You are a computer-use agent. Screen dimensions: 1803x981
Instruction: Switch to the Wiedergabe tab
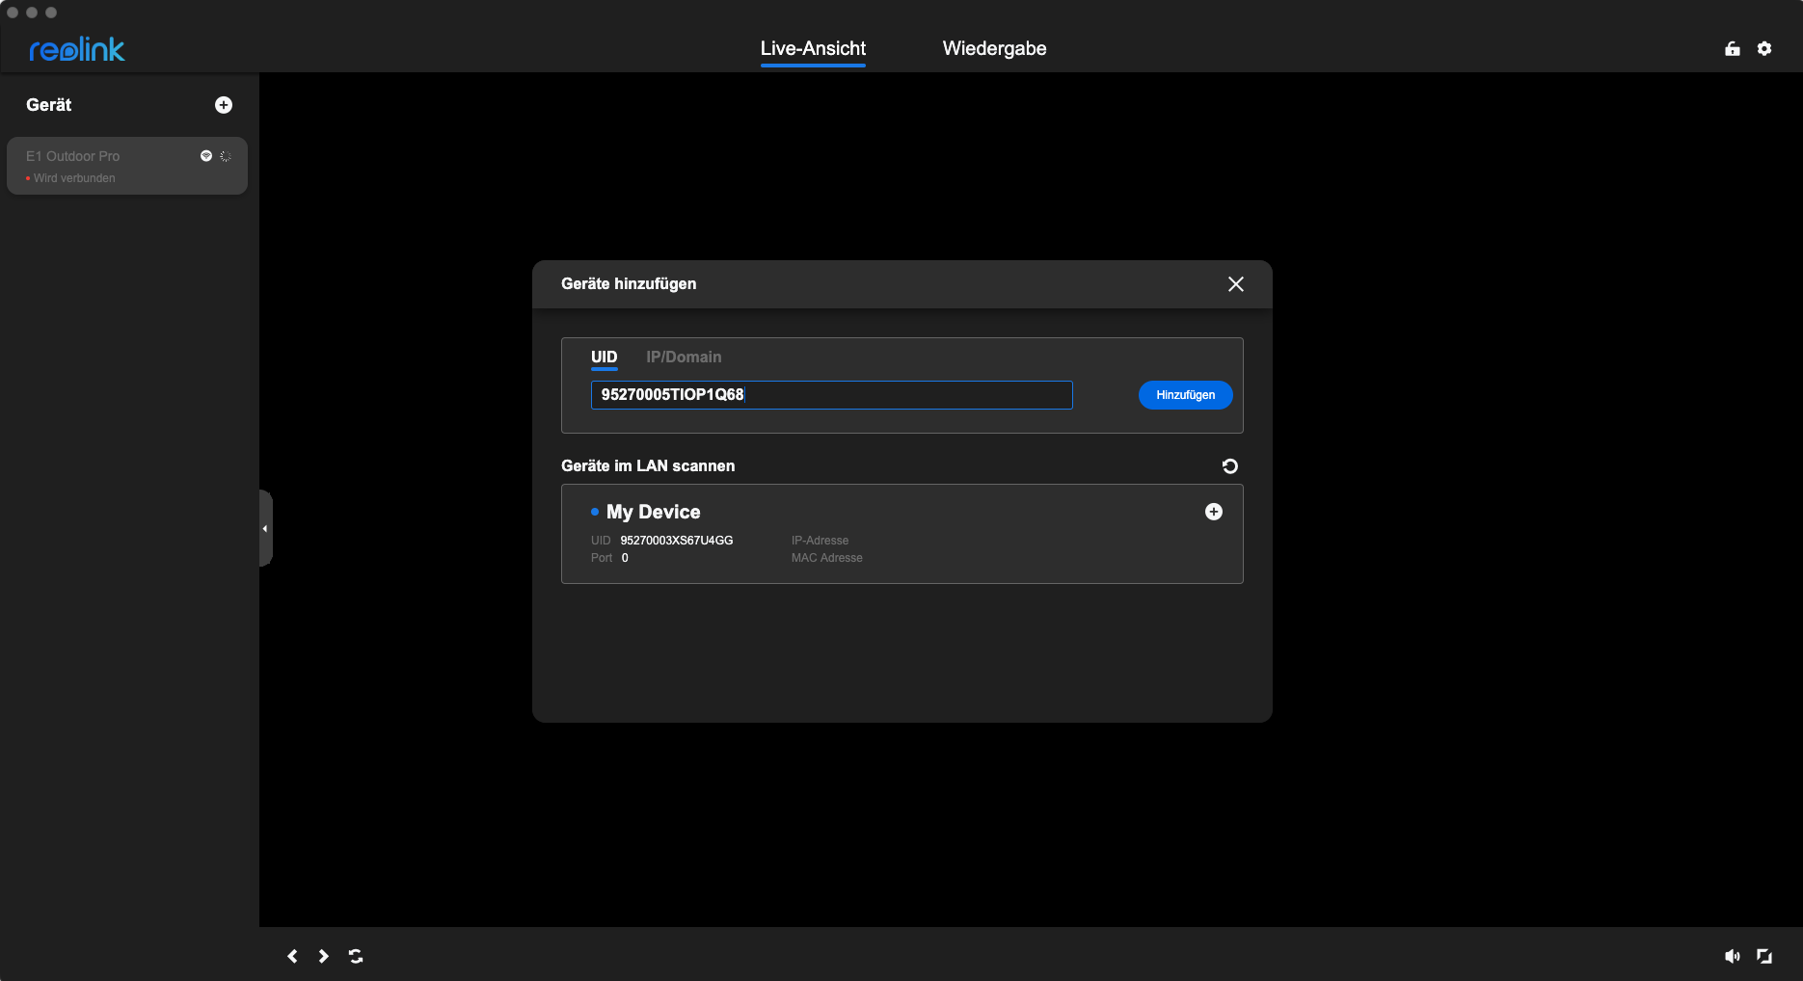(x=994, y=48)
